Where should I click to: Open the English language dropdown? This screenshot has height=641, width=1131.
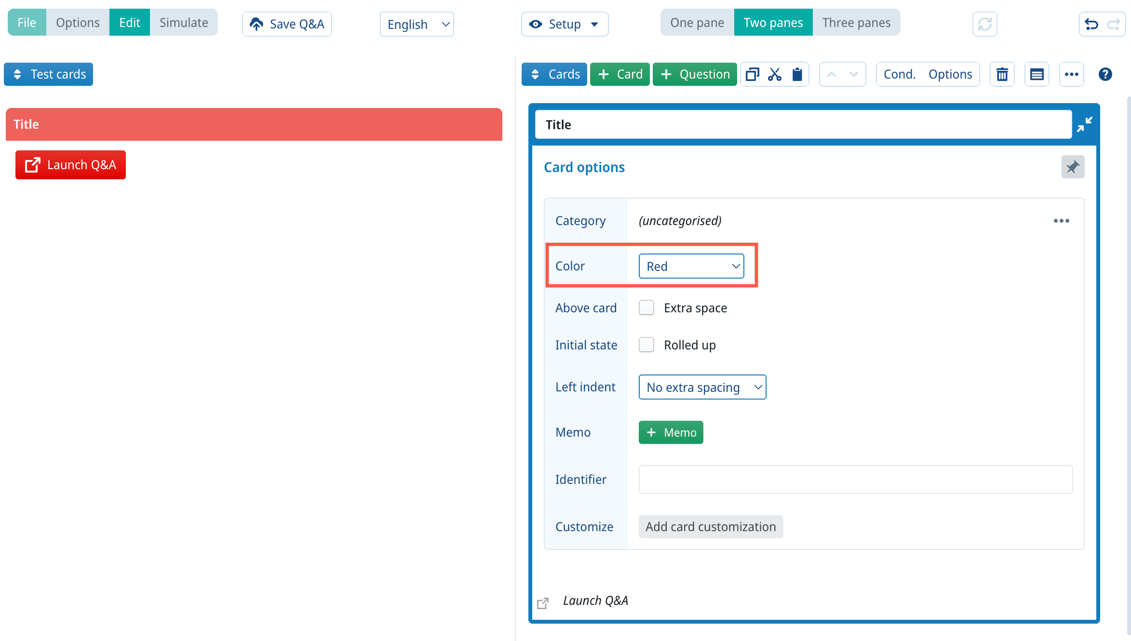(417, 24)
